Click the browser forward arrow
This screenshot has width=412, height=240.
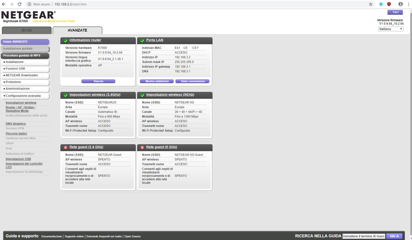pos(12,4)
